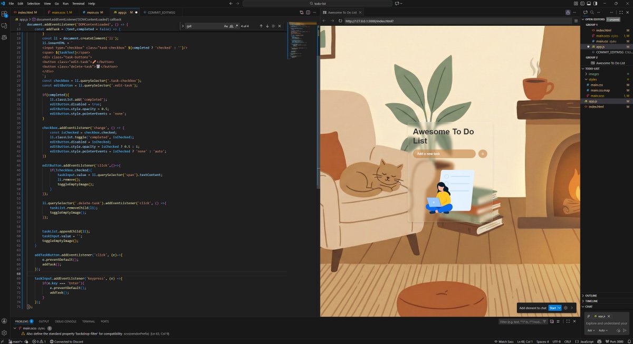Open the browser preview hamburger menu

point(576,21)
